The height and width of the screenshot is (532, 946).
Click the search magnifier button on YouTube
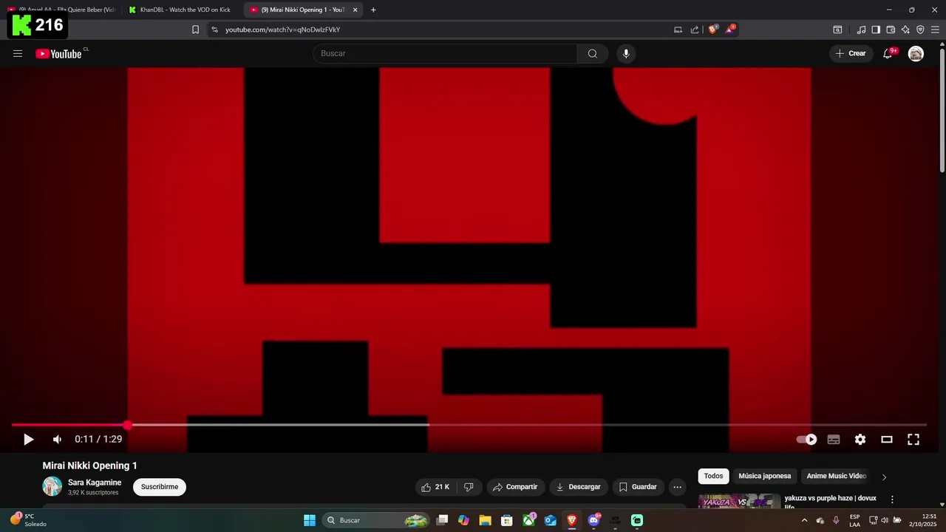593,53
